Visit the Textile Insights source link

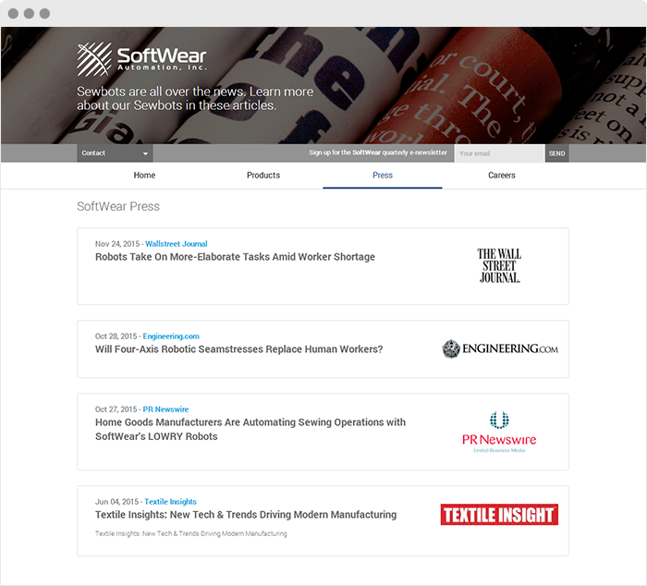tap(170, 502)
